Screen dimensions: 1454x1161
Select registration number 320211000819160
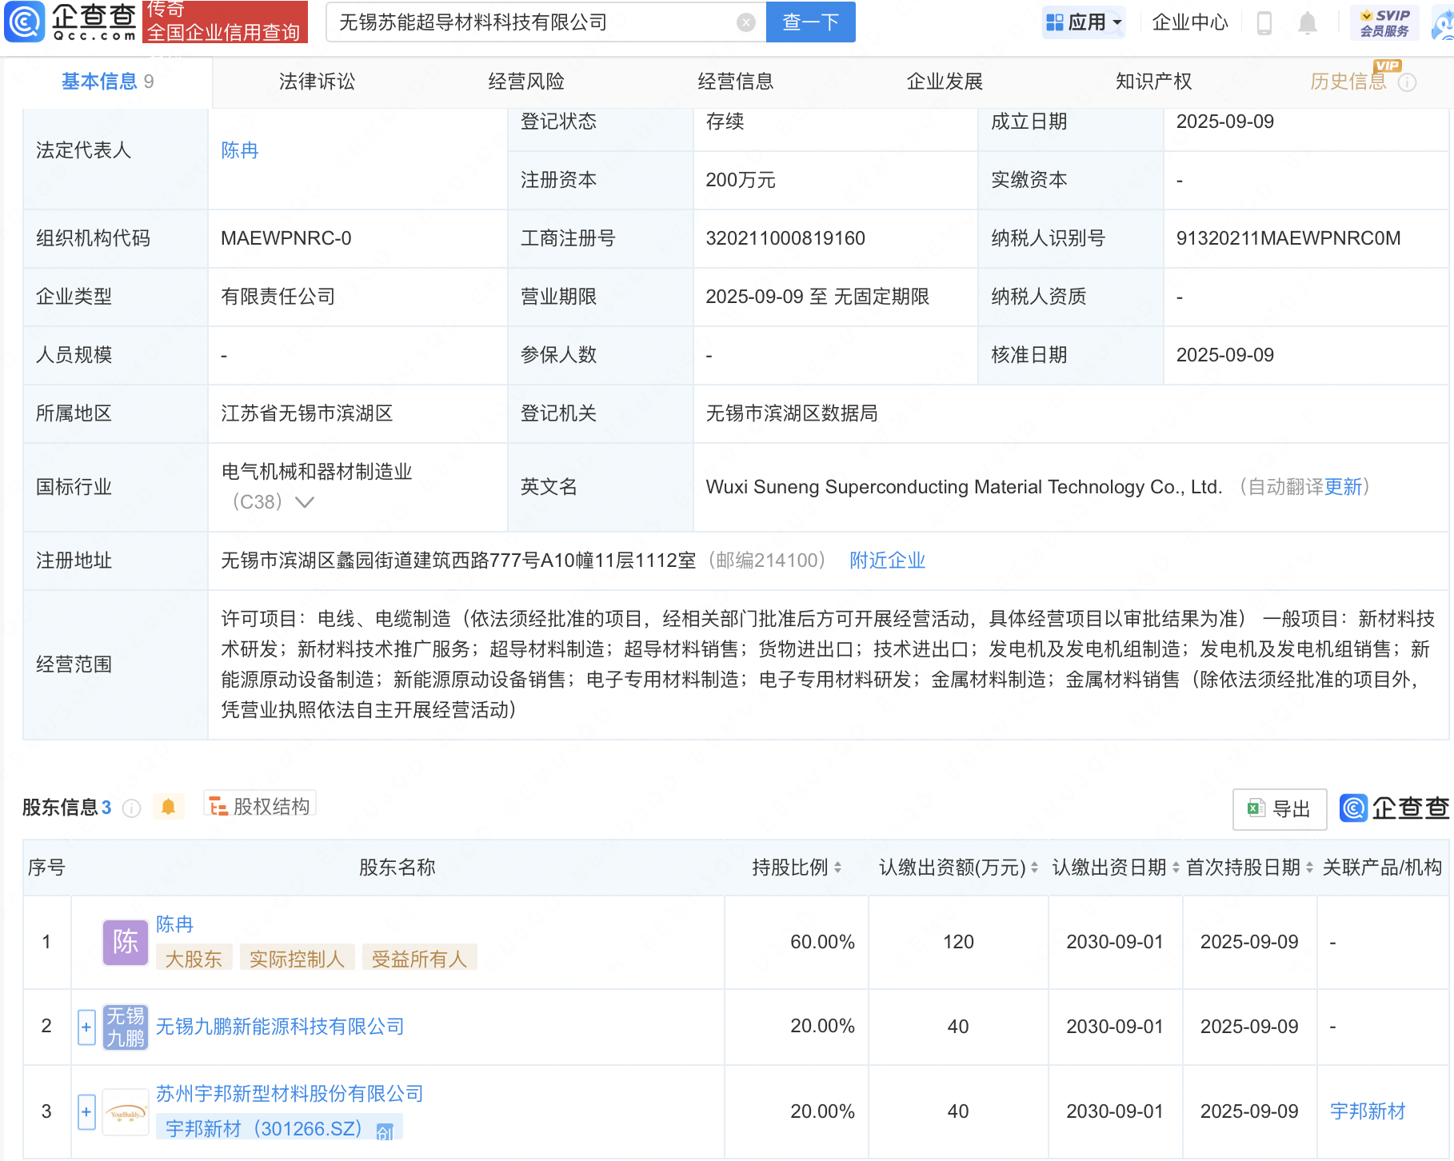click(x=785, y=238)
